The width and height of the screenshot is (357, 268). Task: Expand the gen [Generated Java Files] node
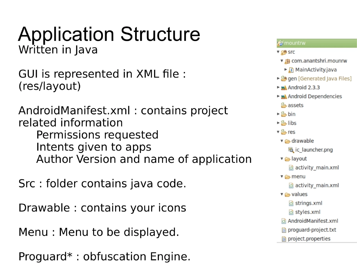coord(278,78)
